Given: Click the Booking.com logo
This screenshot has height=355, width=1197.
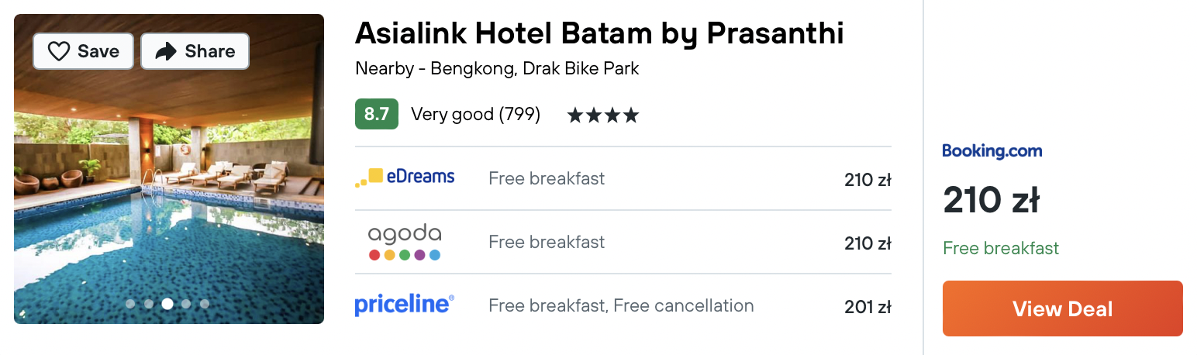Looking at the screenshot, I should (992, 151).
